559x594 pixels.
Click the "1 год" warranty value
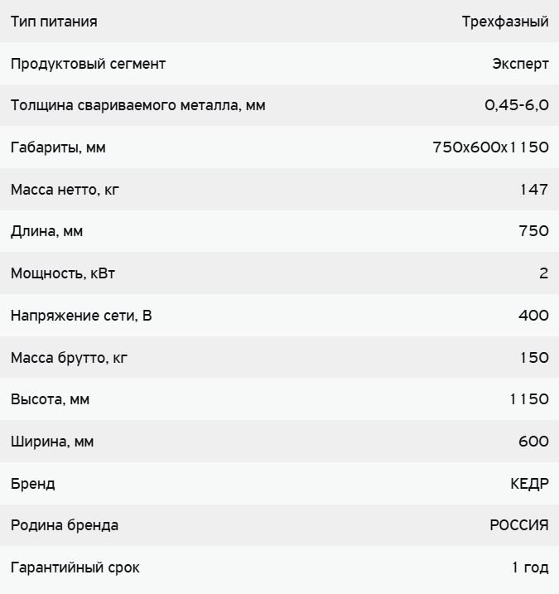[530, 567]
